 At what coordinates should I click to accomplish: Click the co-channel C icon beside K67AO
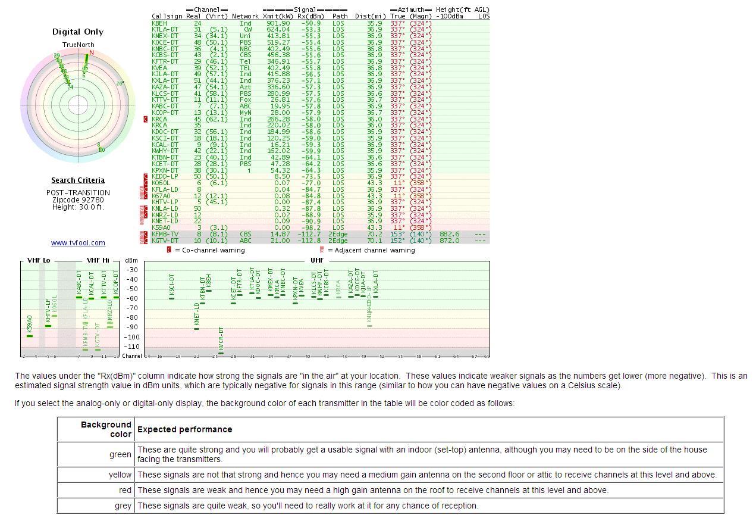146,196
